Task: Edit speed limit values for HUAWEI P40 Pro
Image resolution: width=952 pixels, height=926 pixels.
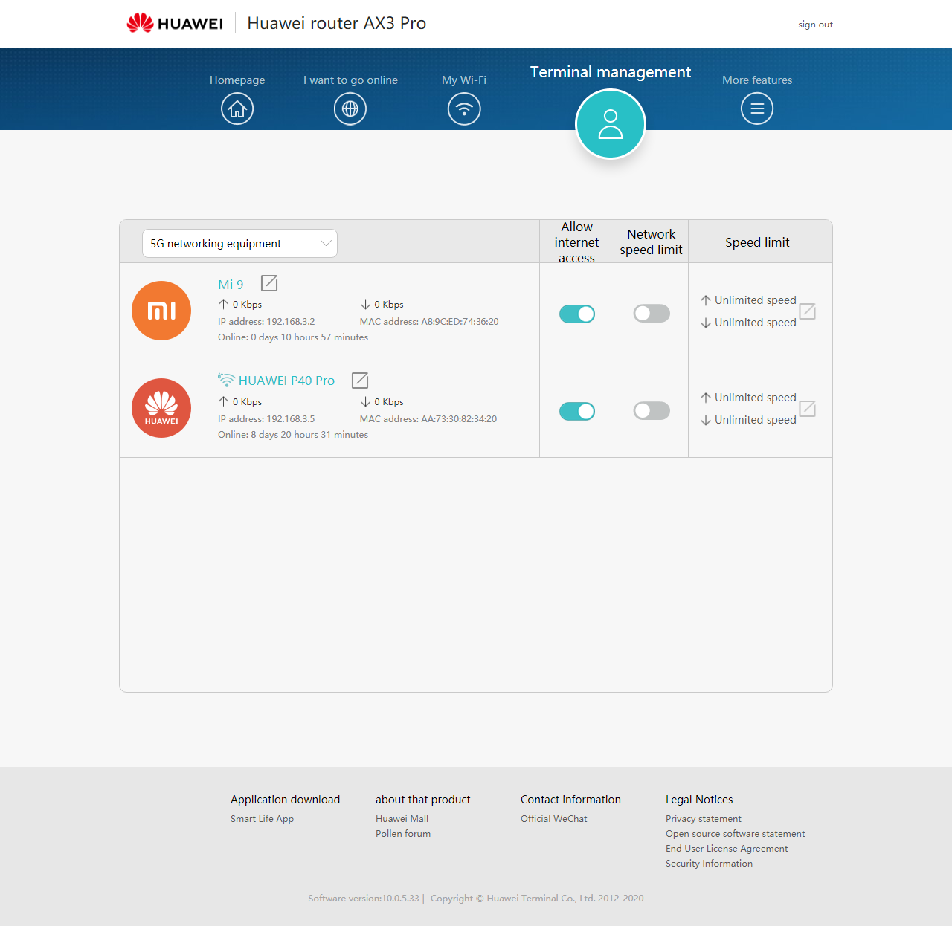Action: tap(808, 409)
